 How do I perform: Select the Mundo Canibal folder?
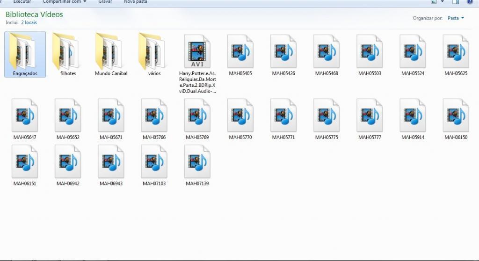click(x=111, y=54)
